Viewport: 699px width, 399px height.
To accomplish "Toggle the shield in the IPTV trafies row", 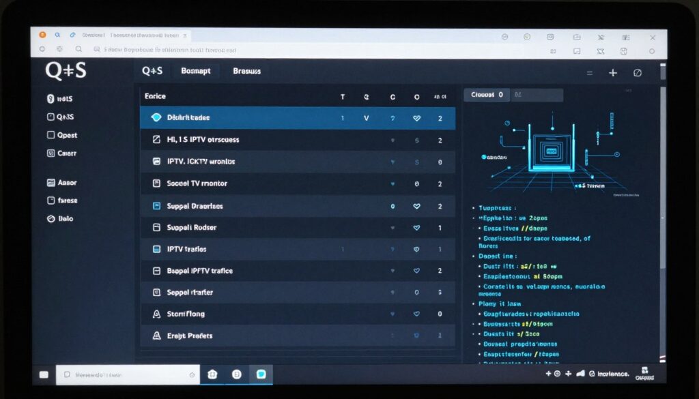I will [x=416, y=250].
